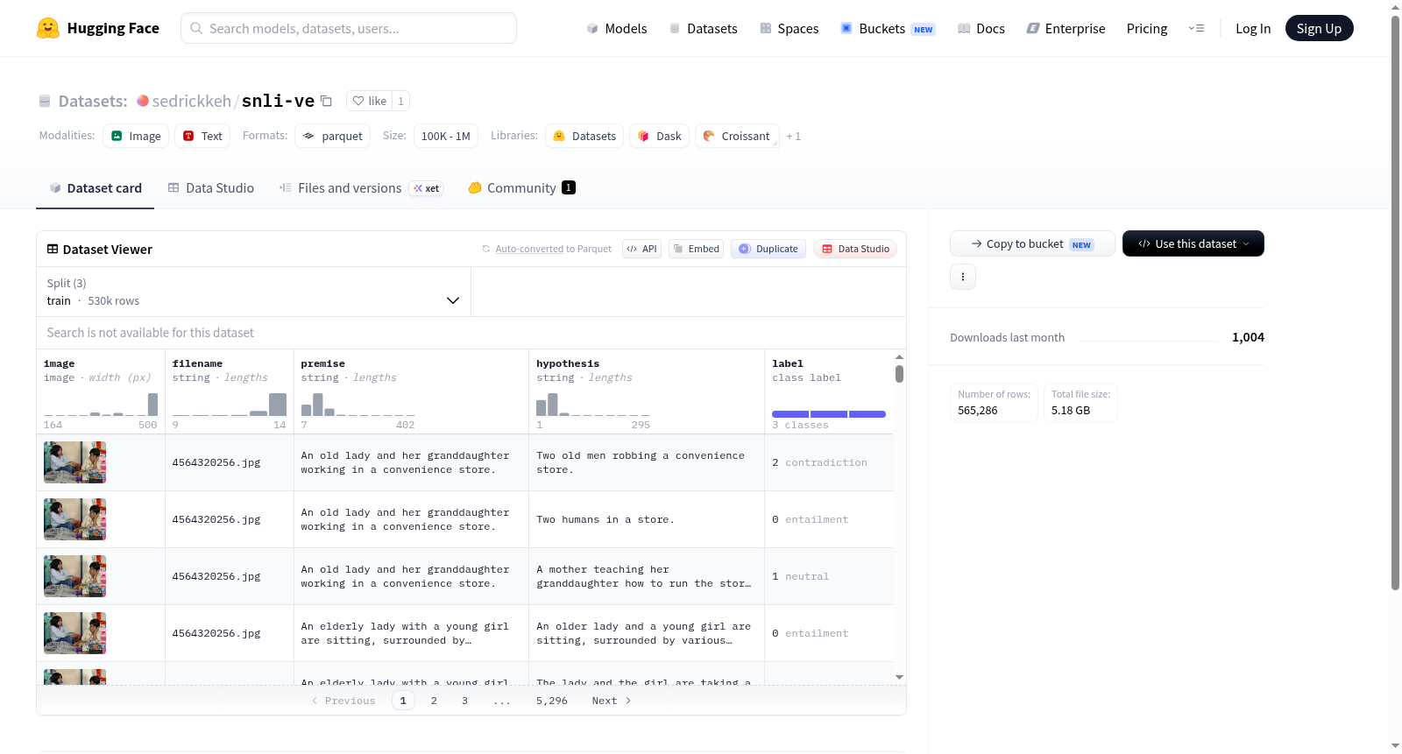1402x754 pixels.
Task: Click the Datasets library tag
Action: (584, 136)
